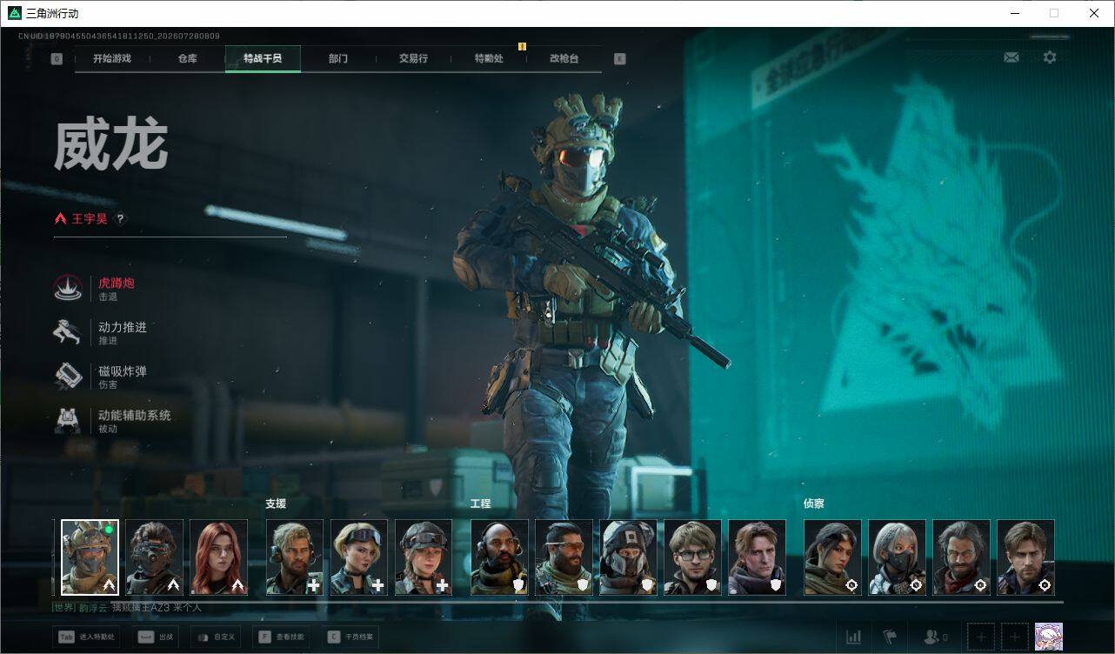This screenshot has width=1115, height=654.
Task: Click the real name 王宇昊
Action: pyautogui.click(x=90, y=219)
